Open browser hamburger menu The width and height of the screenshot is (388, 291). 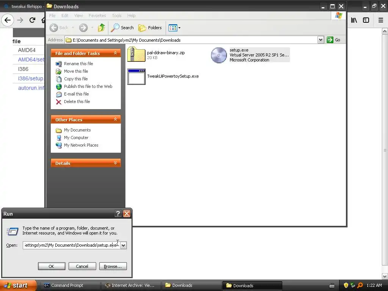pos(381,20)
